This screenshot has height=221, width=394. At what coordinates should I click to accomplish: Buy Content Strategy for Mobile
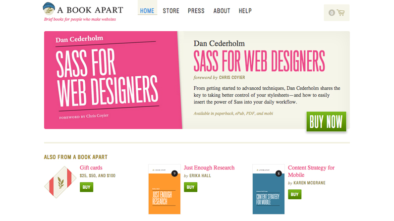(294, 194)
